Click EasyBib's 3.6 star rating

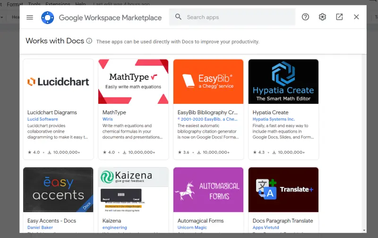coord(184,152)
